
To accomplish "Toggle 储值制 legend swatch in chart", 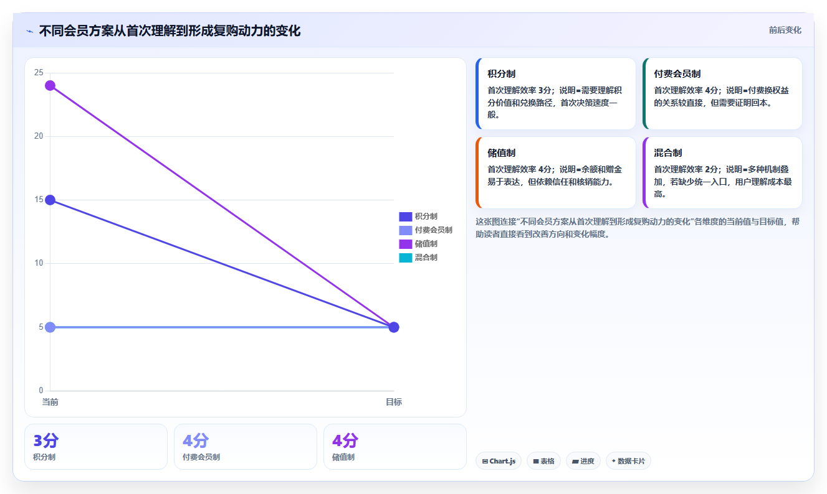I will coord(406,244).
